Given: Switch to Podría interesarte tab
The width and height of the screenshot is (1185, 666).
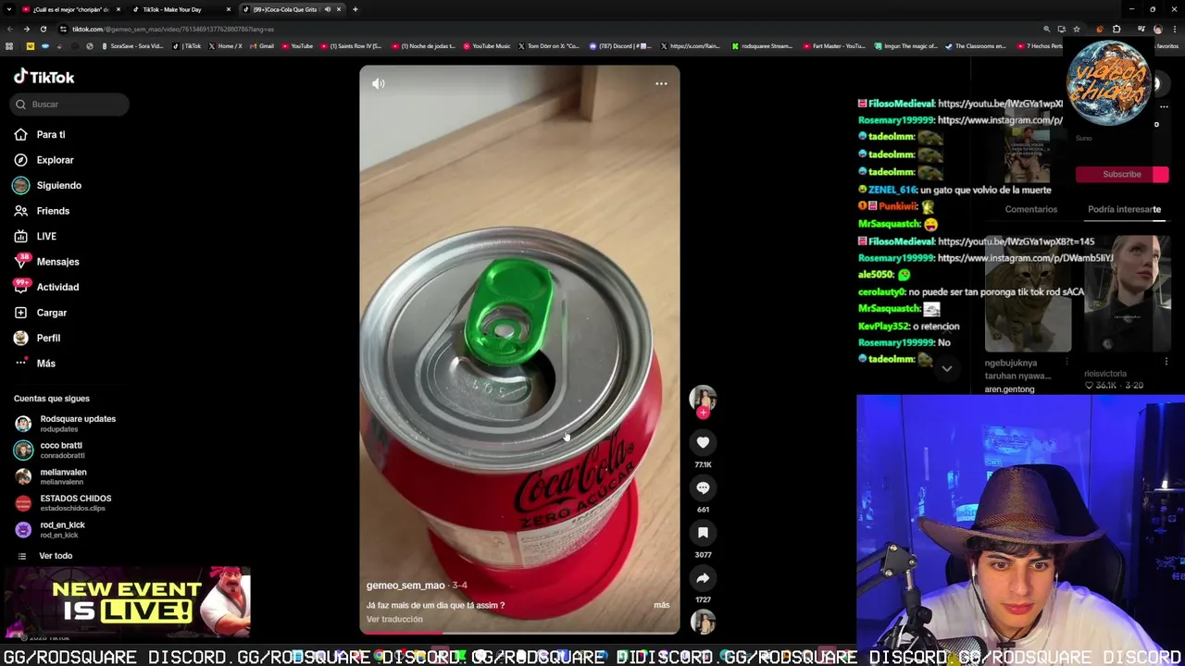Looking at the screenshot, I should pyautogui.click(x=1124, y=209).
